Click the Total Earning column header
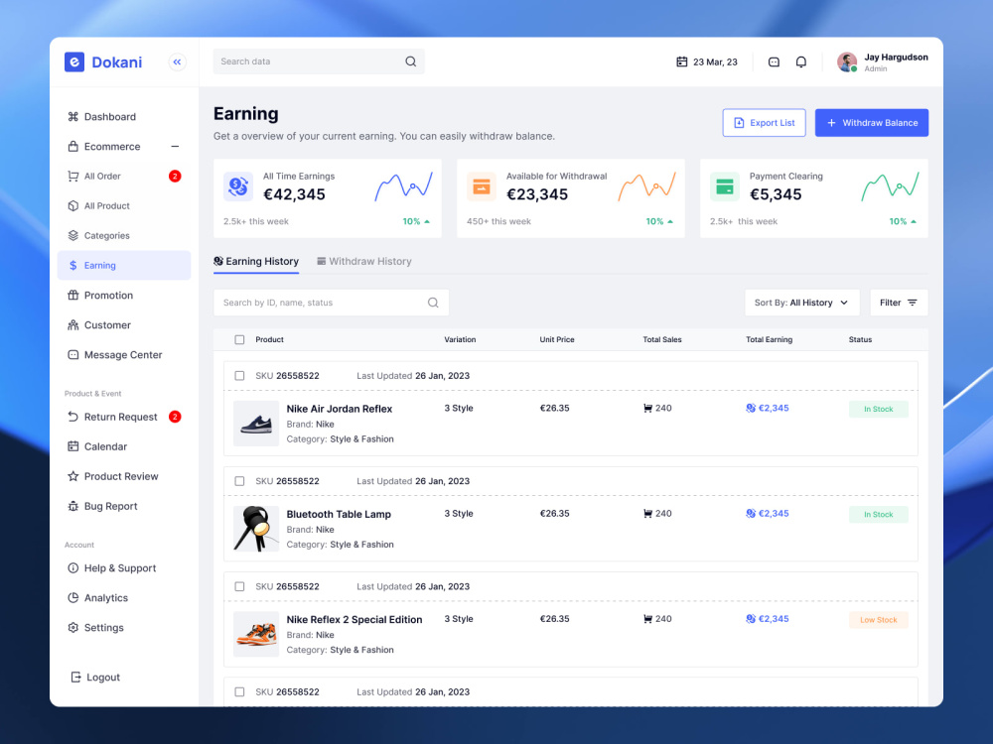 click(x=769, y=339)
